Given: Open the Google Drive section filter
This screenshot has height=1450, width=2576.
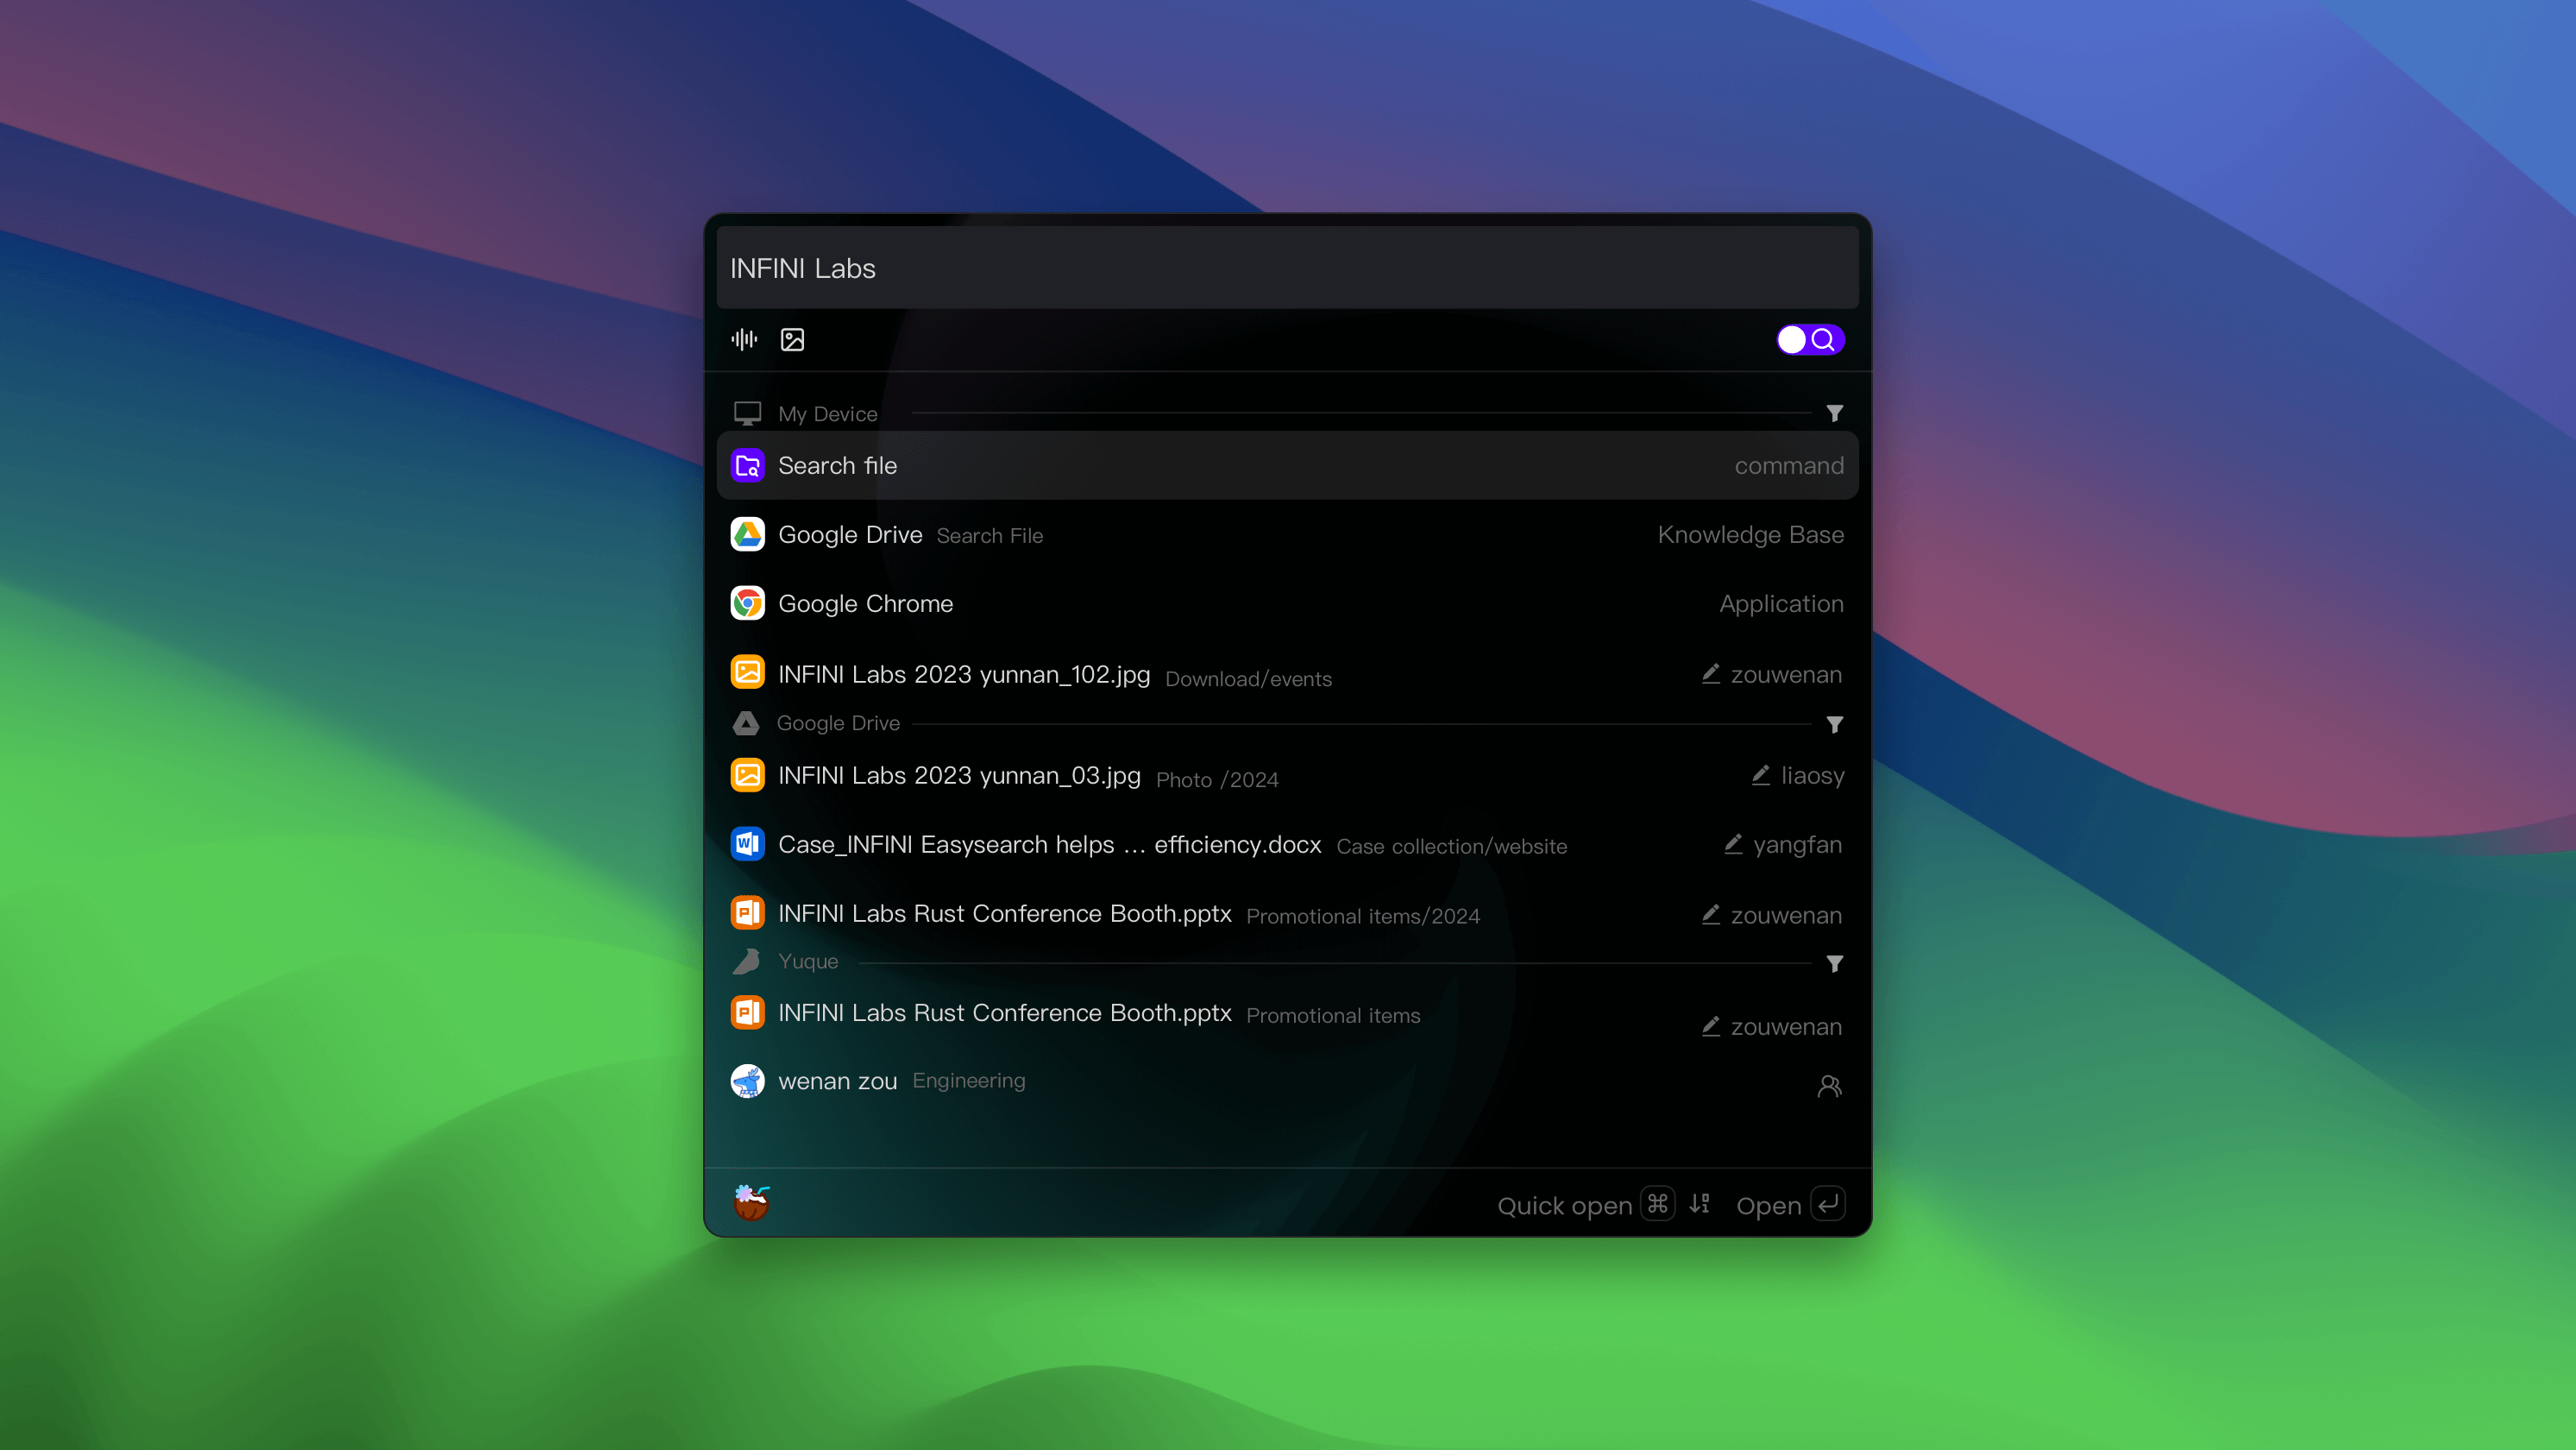Looking at the screenshot, I should tap(1834, 723).
